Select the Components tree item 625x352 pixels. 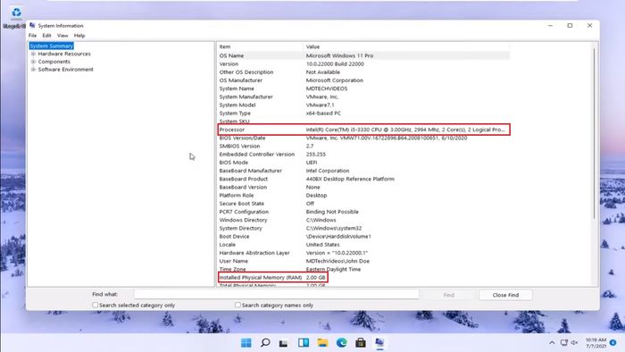click(x=54, y=62)
